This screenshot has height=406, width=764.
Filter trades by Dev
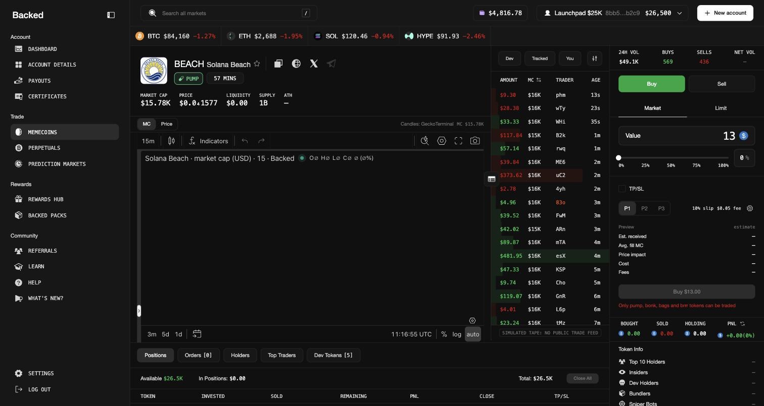click(509, 59)
